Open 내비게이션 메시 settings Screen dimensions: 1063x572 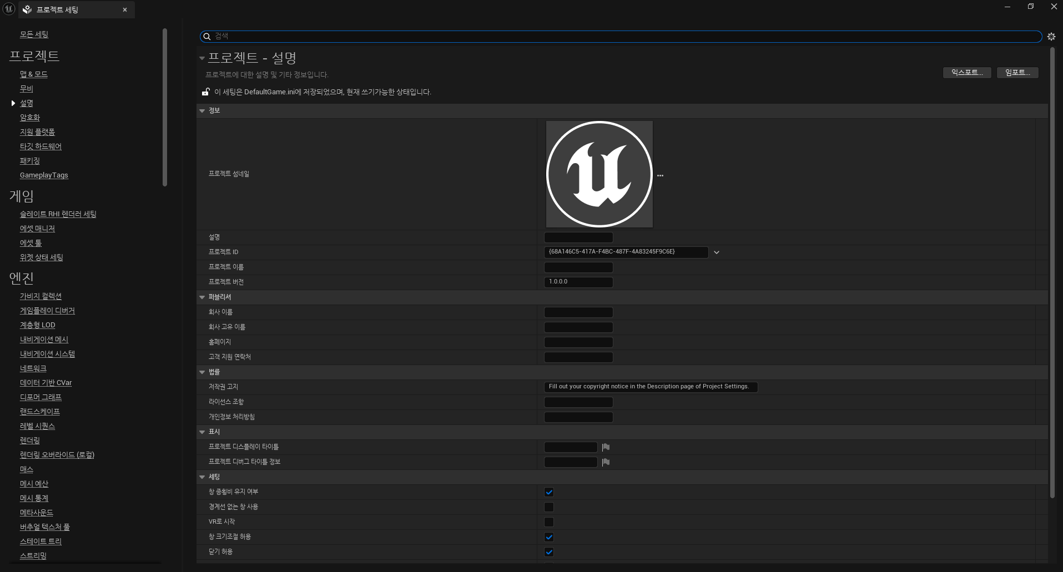click(44, 340)
